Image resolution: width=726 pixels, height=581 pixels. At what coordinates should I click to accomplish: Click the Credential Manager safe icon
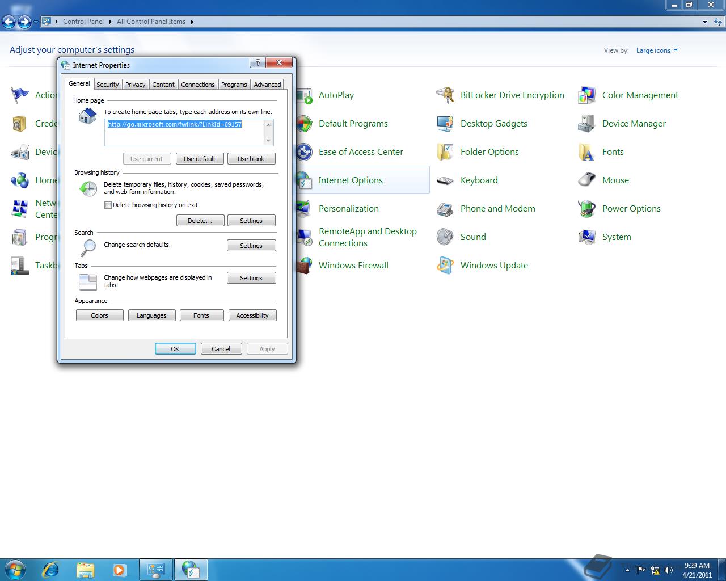click(20, 124)
